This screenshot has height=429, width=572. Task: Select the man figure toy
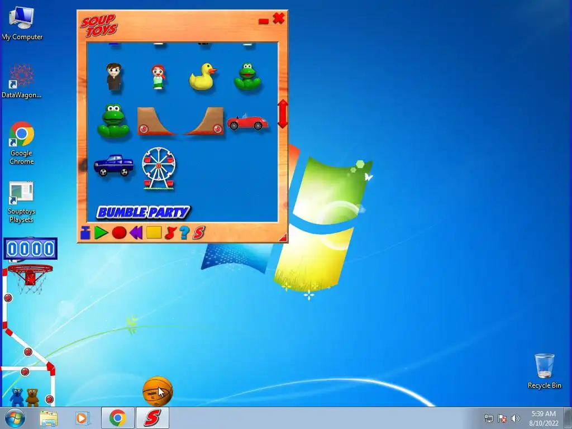click(x=114, y=77)
